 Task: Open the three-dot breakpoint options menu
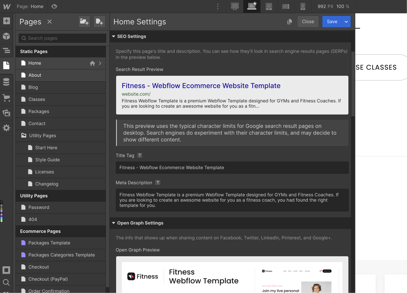pos(218,6)
